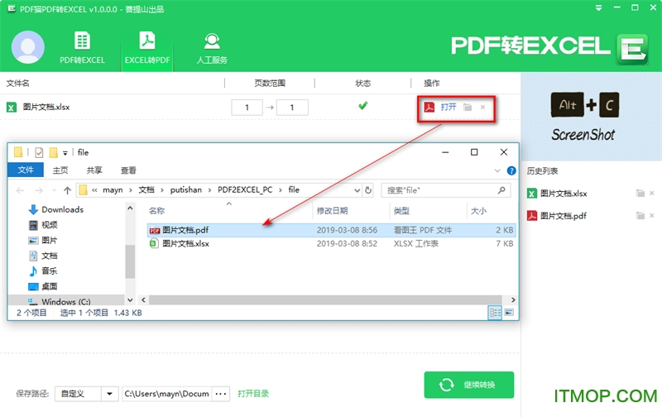Open folder for history item 图片文档.xlsx
Screen dimensions: 662x417
[x=640, y=194]
